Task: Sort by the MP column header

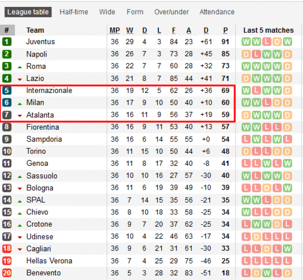Action: (114, 31)
